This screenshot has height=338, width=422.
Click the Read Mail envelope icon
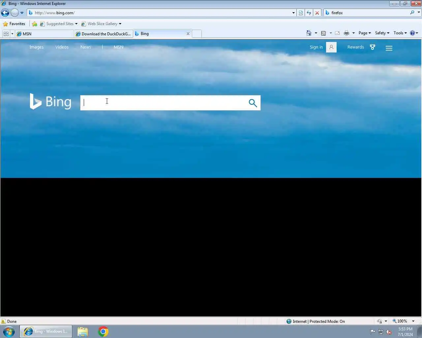(x=337, y=33)
